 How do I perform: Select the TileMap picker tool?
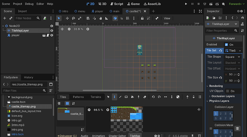(x=139, y=97)
